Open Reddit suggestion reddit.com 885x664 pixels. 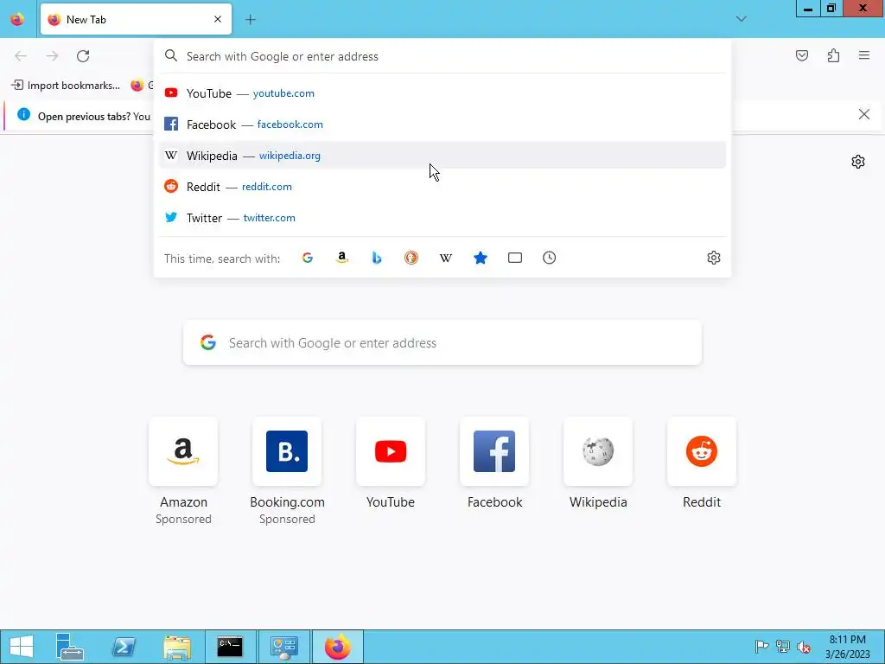point(442,187)
